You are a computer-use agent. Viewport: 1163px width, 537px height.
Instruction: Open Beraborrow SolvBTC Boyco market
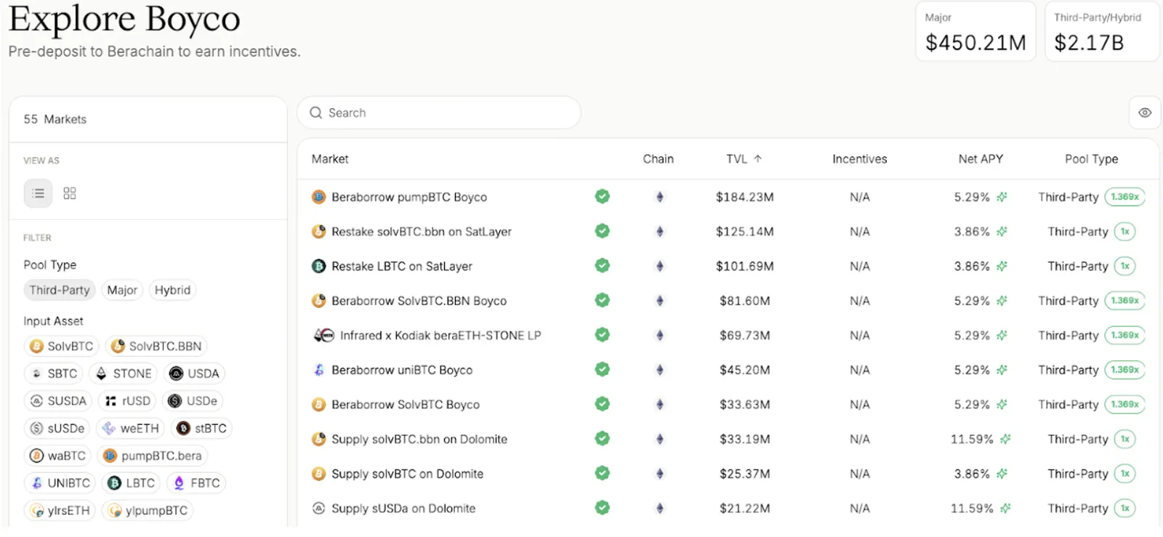point(406,405)
